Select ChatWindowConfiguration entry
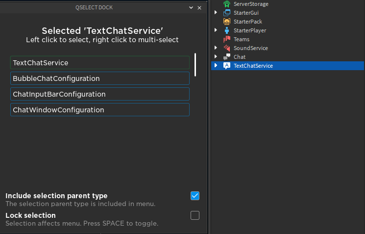This screenshot has width=365, height=234. click(100, 110)
